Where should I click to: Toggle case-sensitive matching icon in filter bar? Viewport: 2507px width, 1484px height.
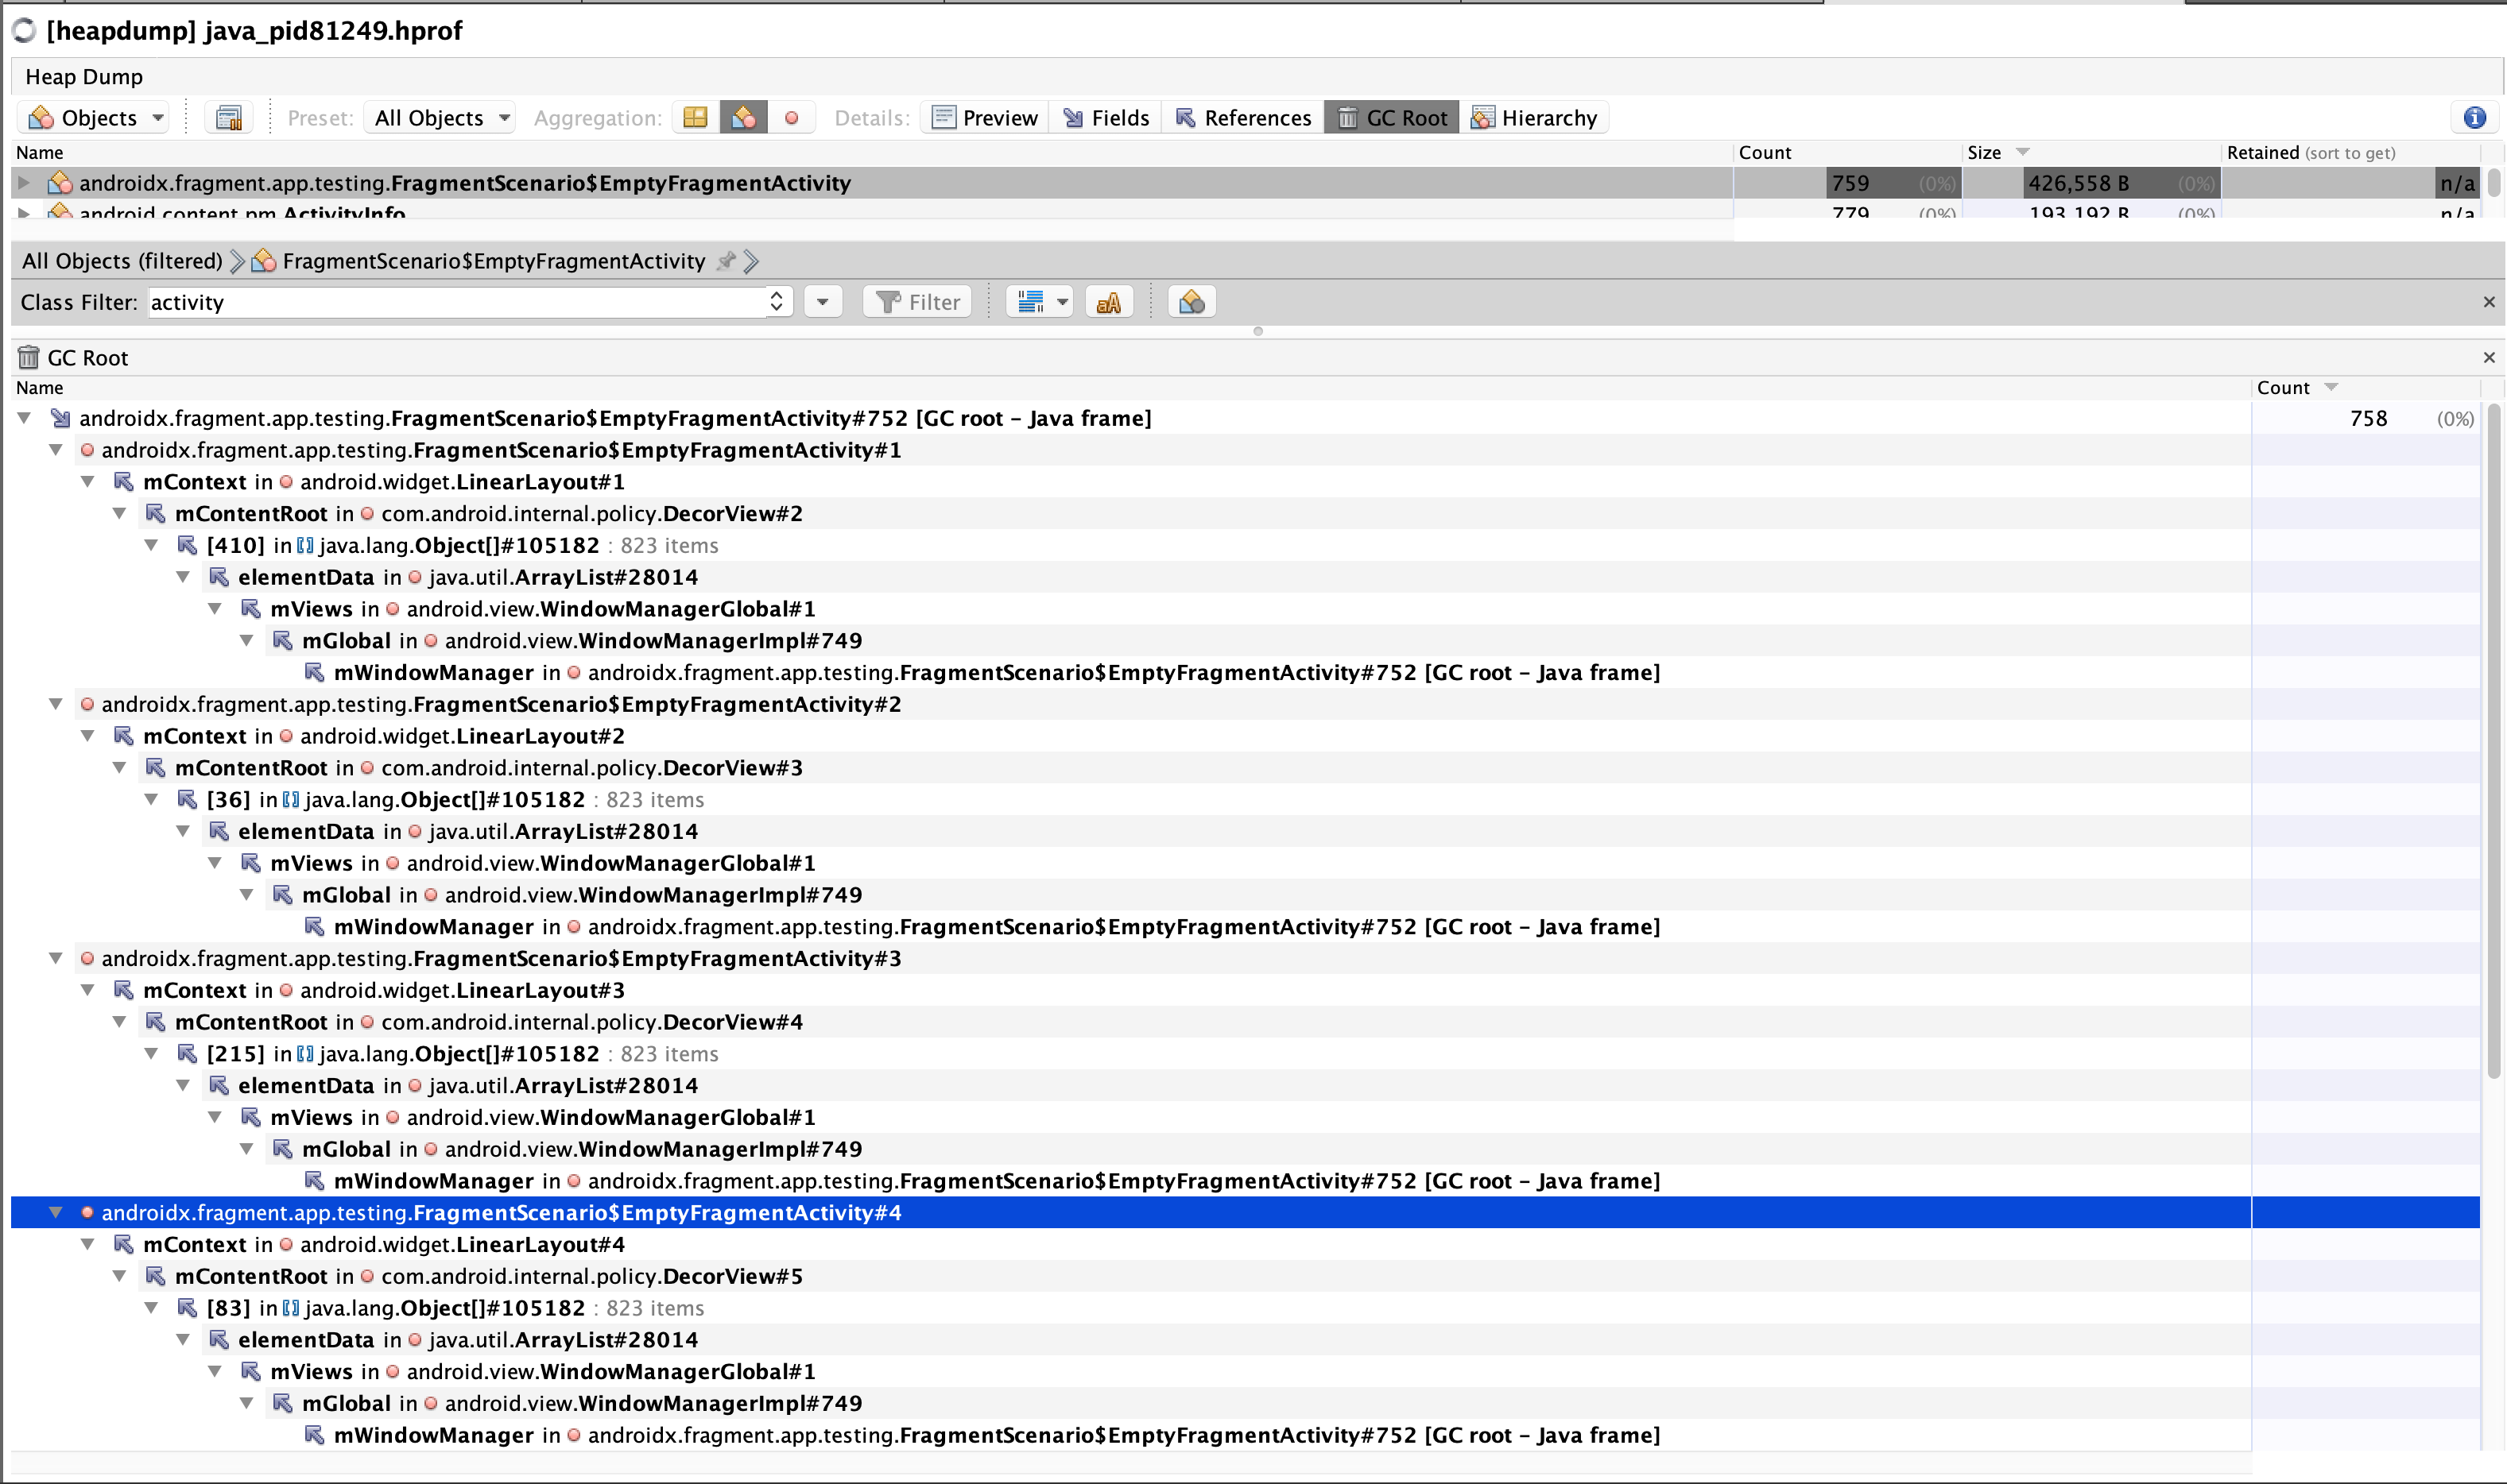(1109, 301)
